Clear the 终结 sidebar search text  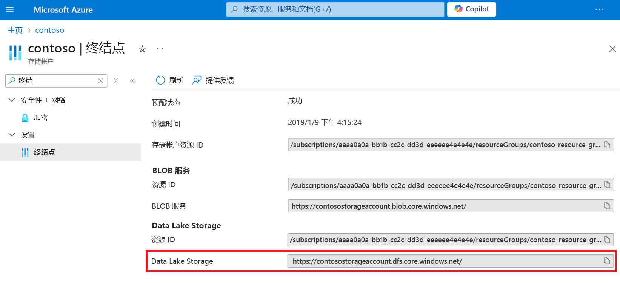pos(100,80)
